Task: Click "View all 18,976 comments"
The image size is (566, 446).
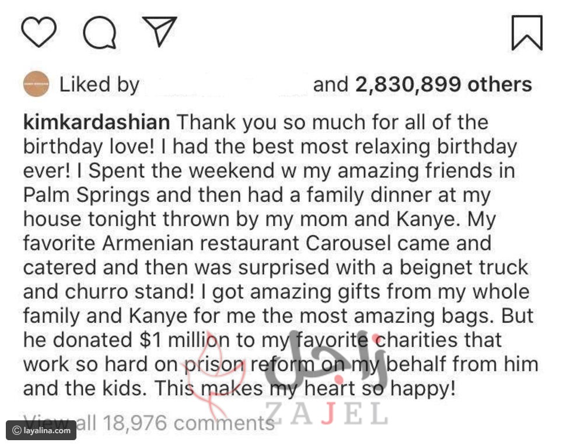Action: click(x=149, y=421)
